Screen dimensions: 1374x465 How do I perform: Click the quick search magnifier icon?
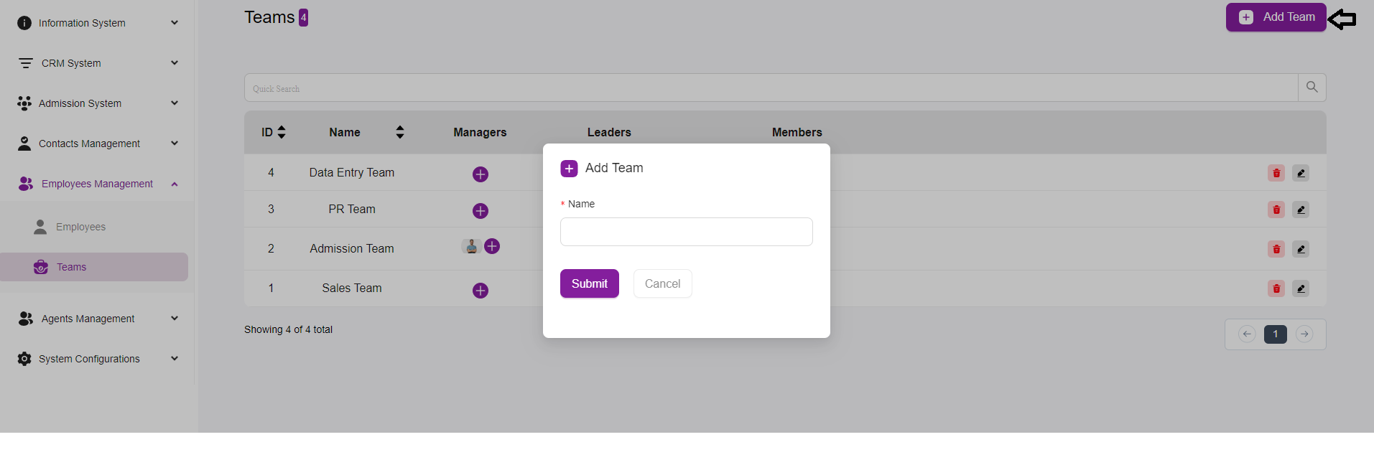(x=1312, y=88)
